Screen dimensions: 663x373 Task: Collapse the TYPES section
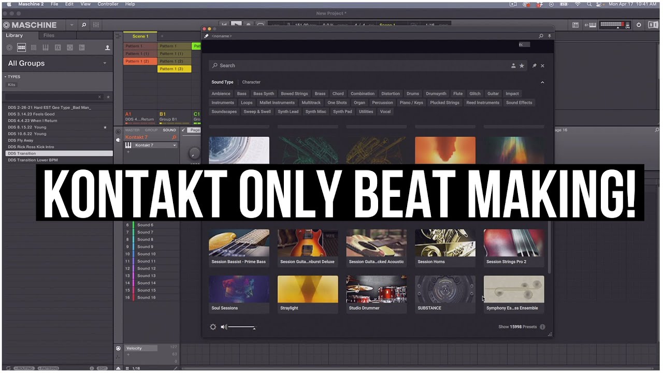5,77
